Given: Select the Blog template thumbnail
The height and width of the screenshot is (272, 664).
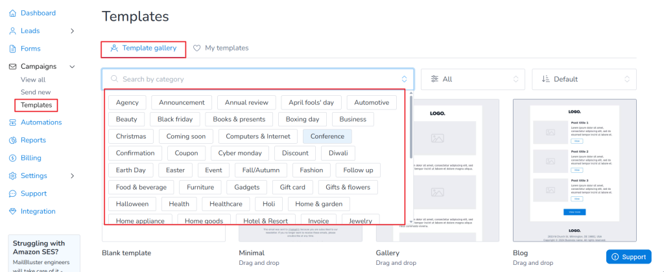Looking at the screenshot, I should [x=575, y=170].
